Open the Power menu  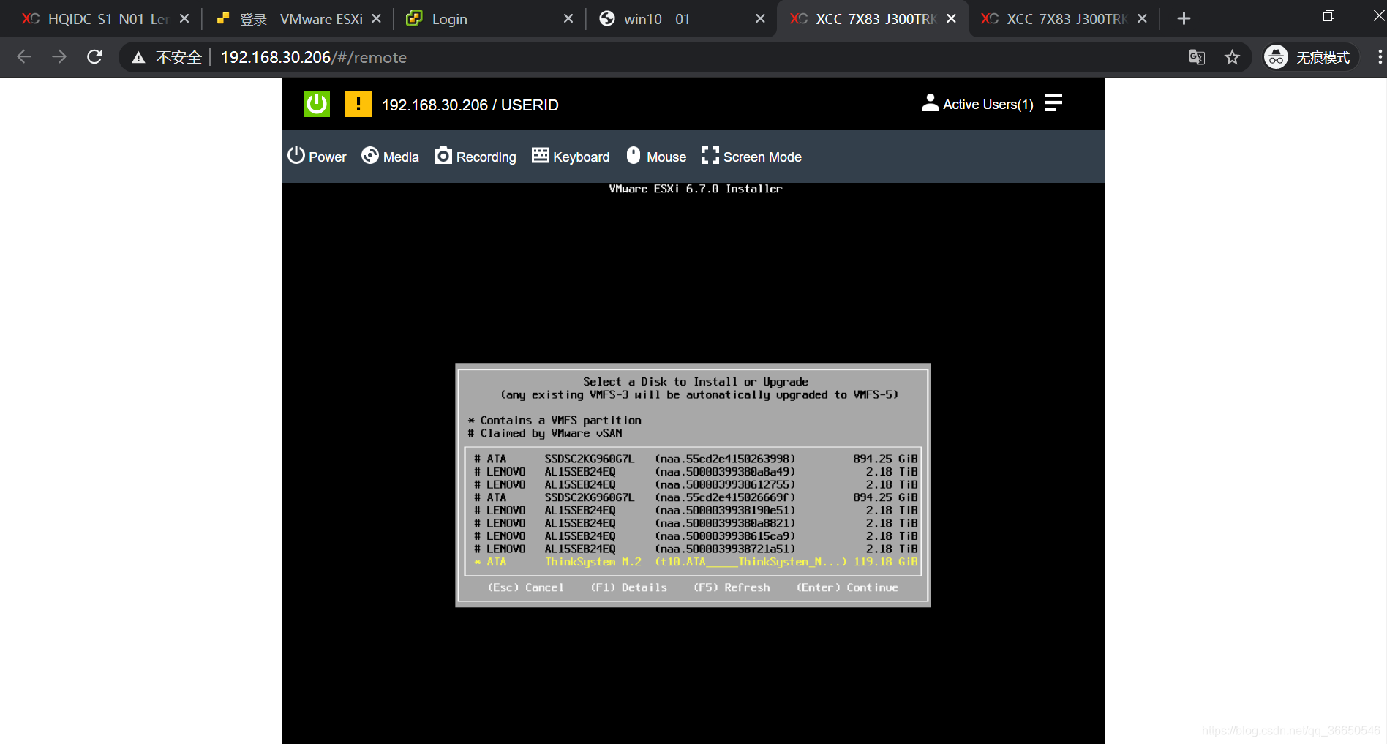317,157
